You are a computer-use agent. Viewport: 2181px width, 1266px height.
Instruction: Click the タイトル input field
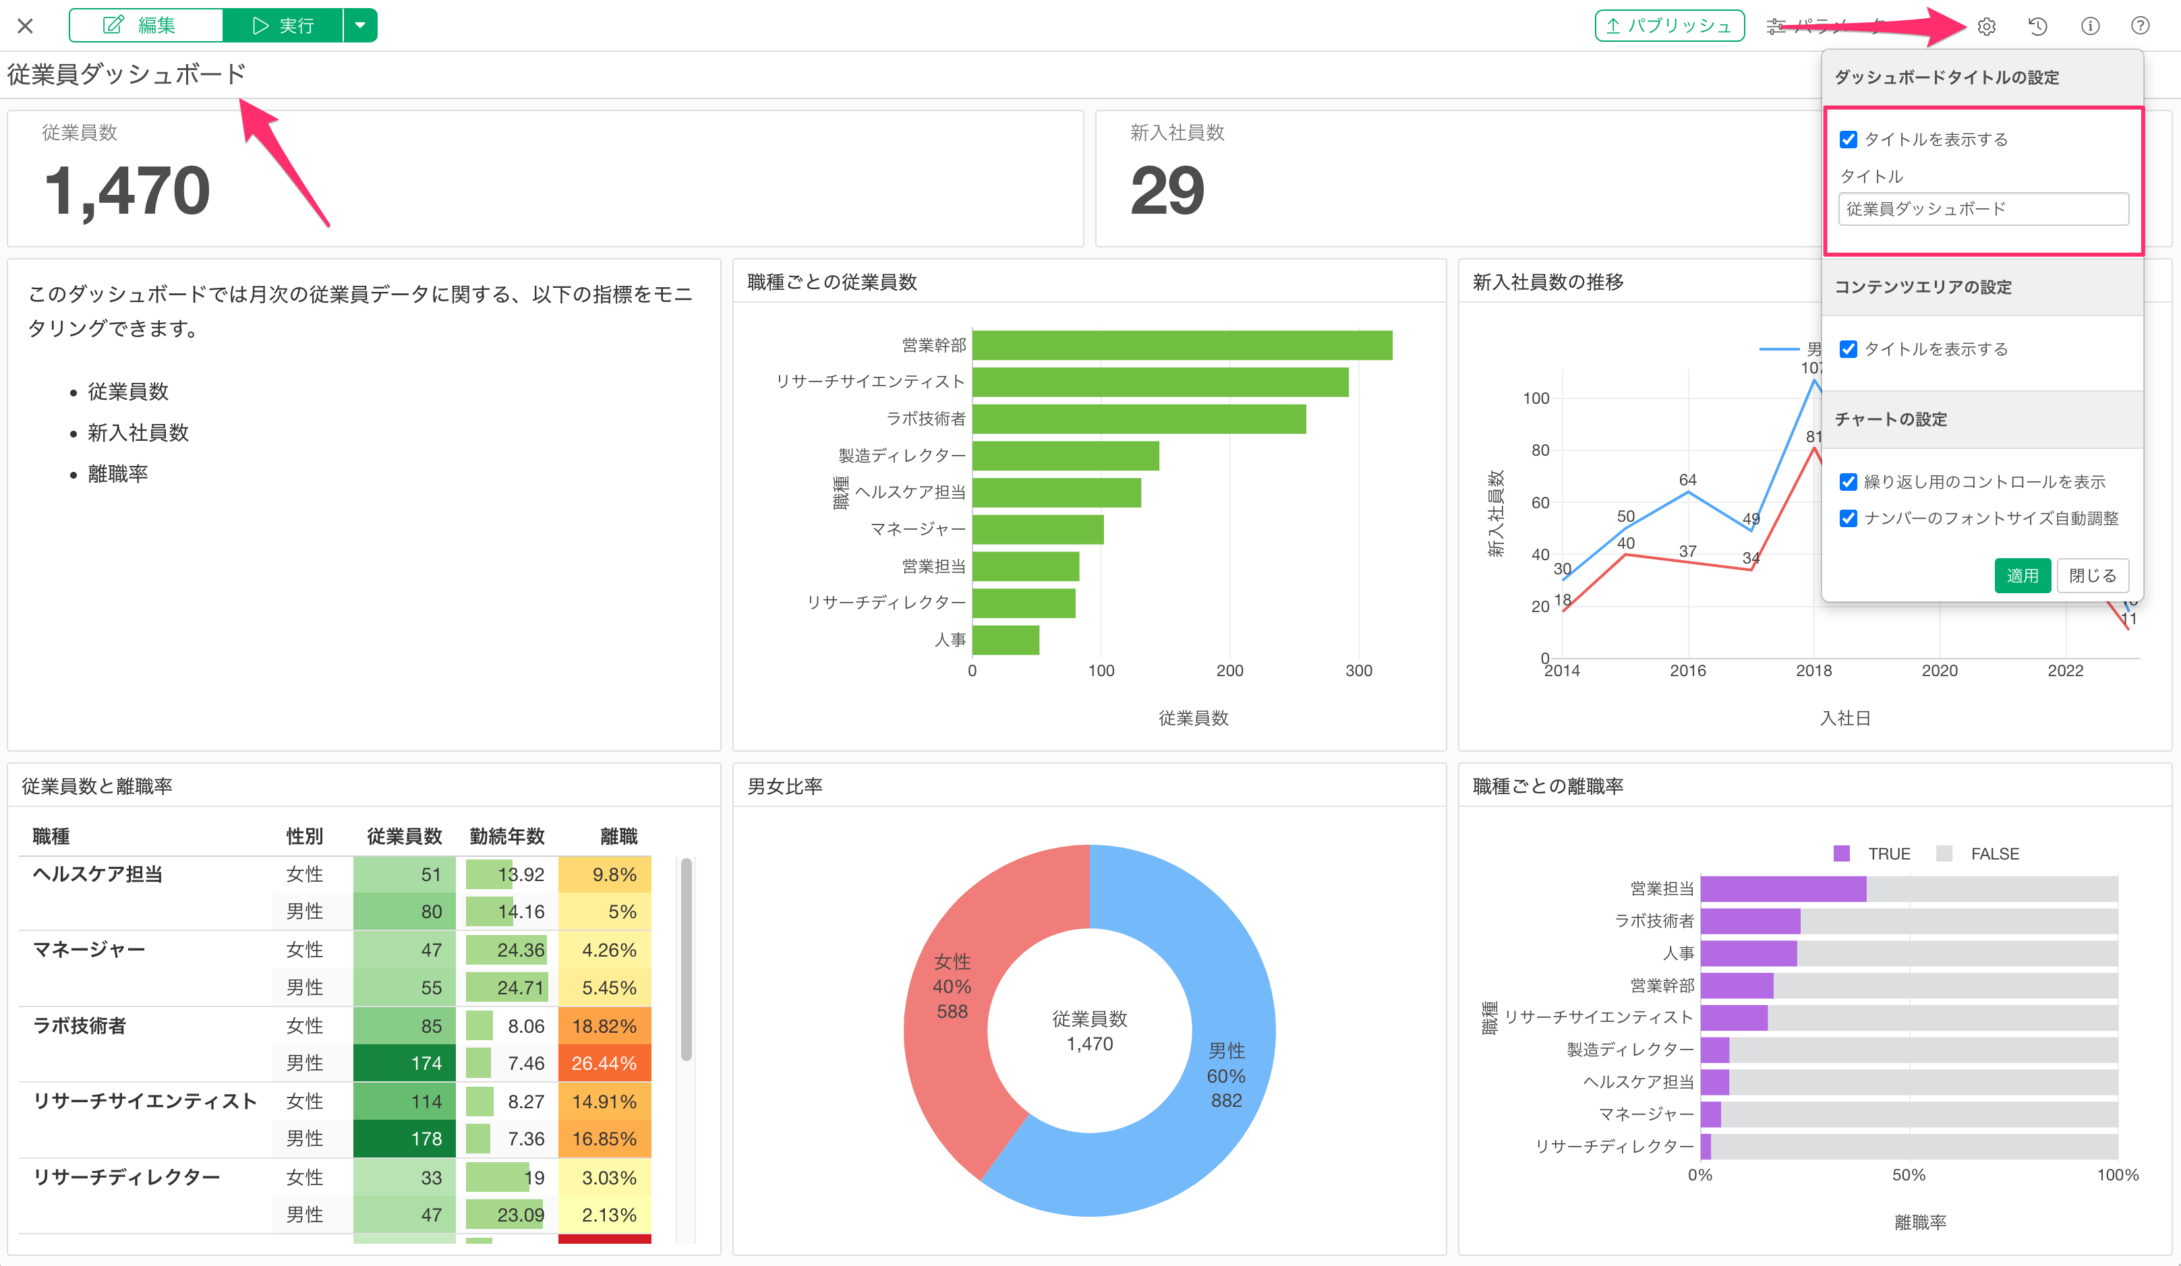[x=1983, y=208]
